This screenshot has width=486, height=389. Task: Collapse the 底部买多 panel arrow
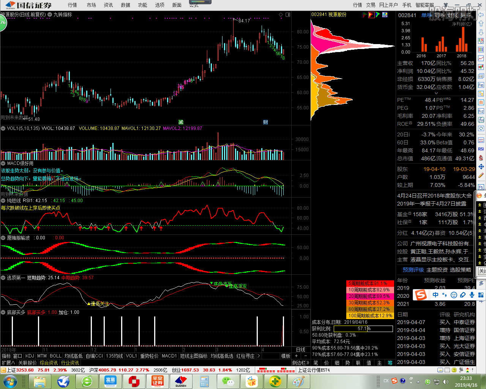(x=3, y=312)
